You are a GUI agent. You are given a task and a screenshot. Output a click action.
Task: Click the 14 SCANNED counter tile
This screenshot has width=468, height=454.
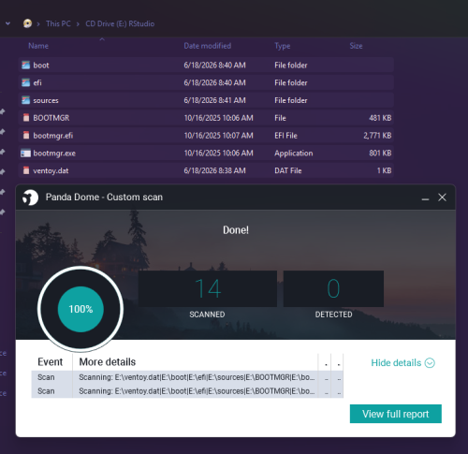point(208,288)
